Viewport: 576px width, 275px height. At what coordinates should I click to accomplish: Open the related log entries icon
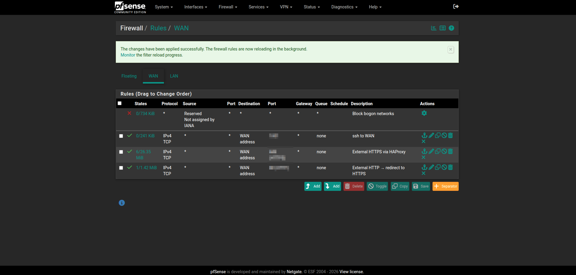tap(442, 28)
